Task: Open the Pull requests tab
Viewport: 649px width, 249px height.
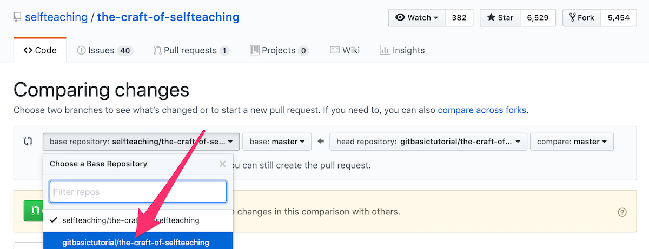Action: (191, 50)
